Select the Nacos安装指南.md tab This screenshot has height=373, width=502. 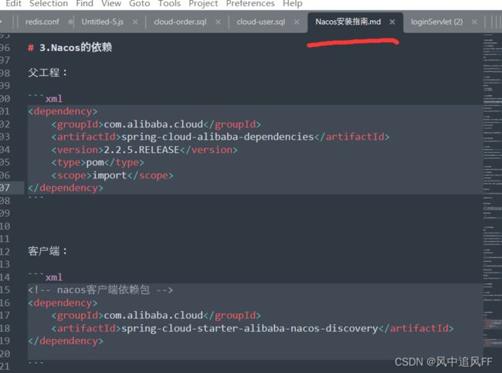coord(348,22)
